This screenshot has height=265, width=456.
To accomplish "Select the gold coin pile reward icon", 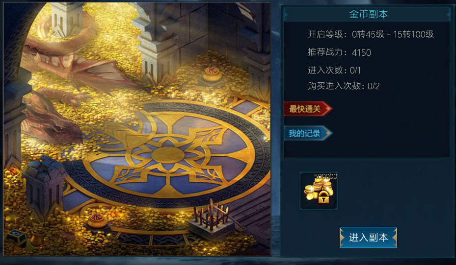I will [319, 191].
